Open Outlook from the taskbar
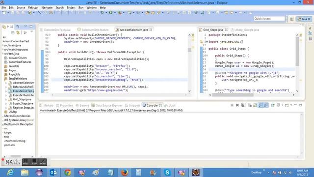 point(53,173)
